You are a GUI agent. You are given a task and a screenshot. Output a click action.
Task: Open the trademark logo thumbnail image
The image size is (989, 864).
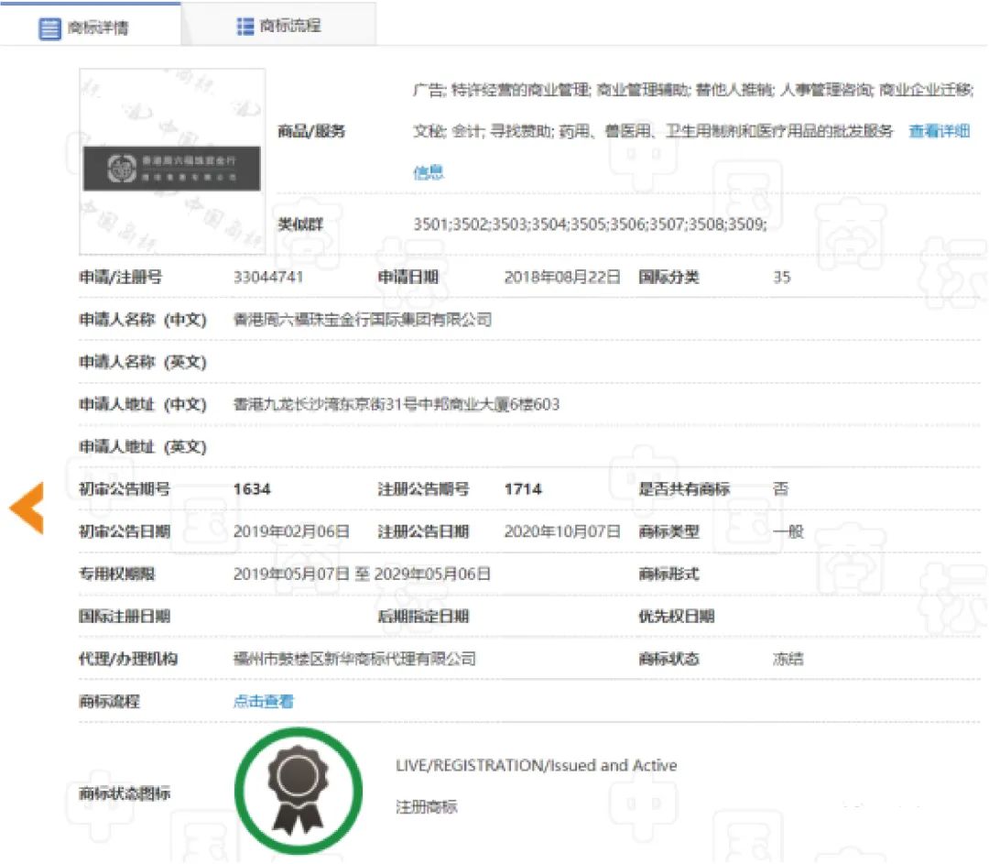[x=172, y=161]
